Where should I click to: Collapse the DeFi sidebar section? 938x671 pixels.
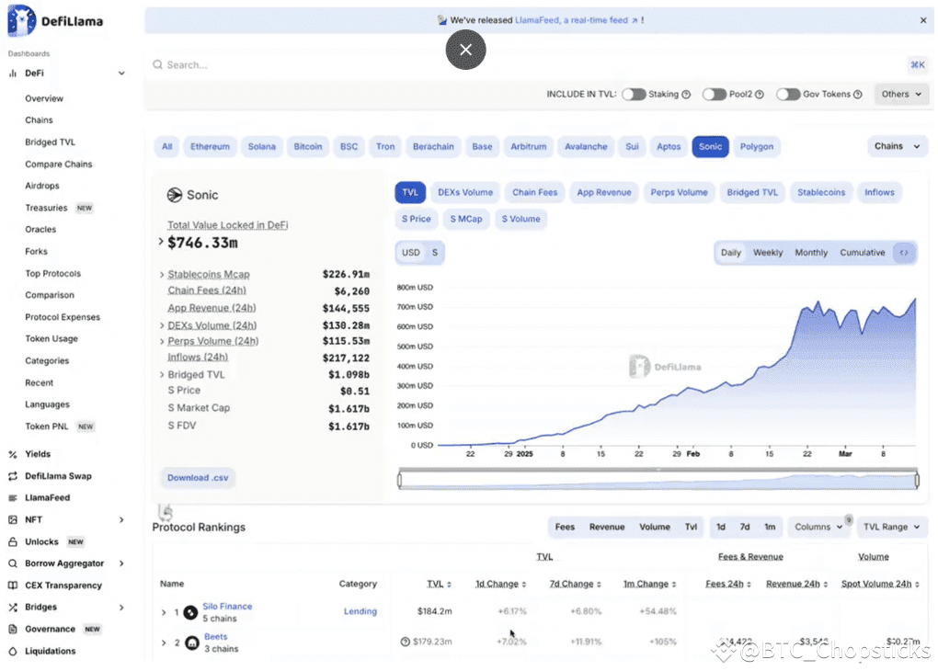click(x=121, y=73)
